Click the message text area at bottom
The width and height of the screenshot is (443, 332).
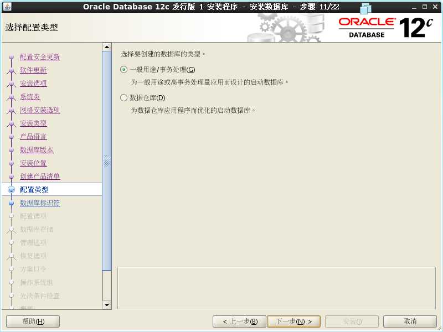tap(276, 288)
